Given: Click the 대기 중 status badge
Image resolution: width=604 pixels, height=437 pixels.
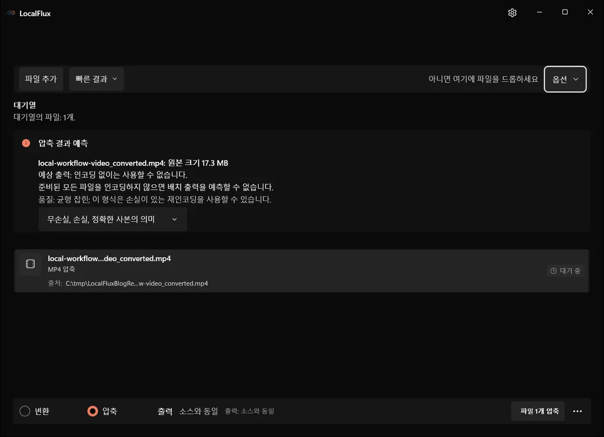Looking at the screenshot, I should coord(566,271).
